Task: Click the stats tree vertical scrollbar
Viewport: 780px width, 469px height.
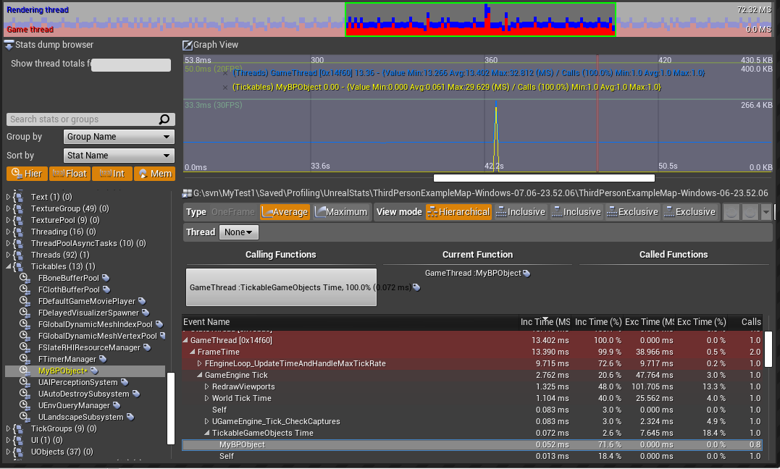Action: tap(171, 407)
